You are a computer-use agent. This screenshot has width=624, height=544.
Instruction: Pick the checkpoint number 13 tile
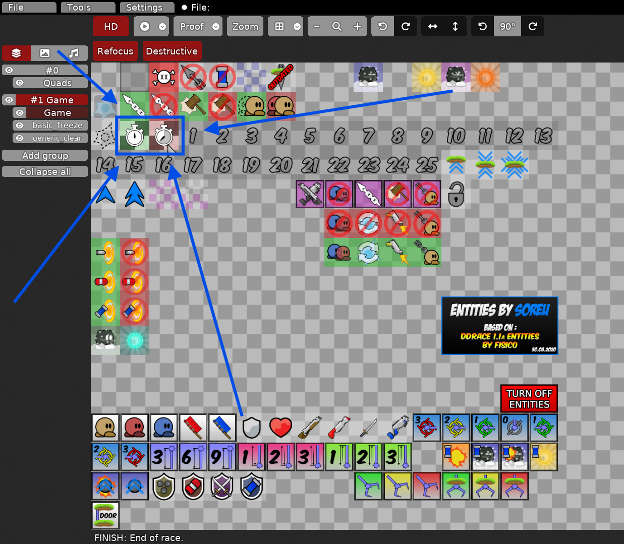pos(543,136)
